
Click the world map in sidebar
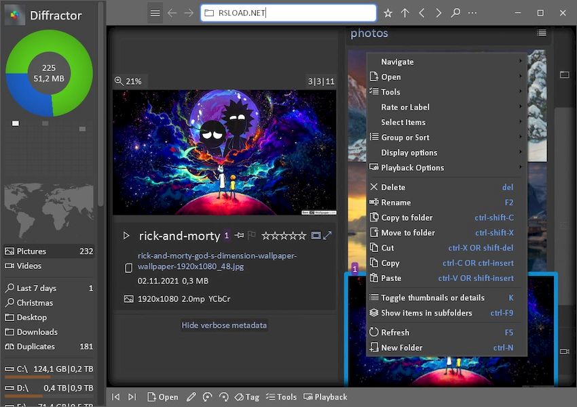(x=49, y=210)
